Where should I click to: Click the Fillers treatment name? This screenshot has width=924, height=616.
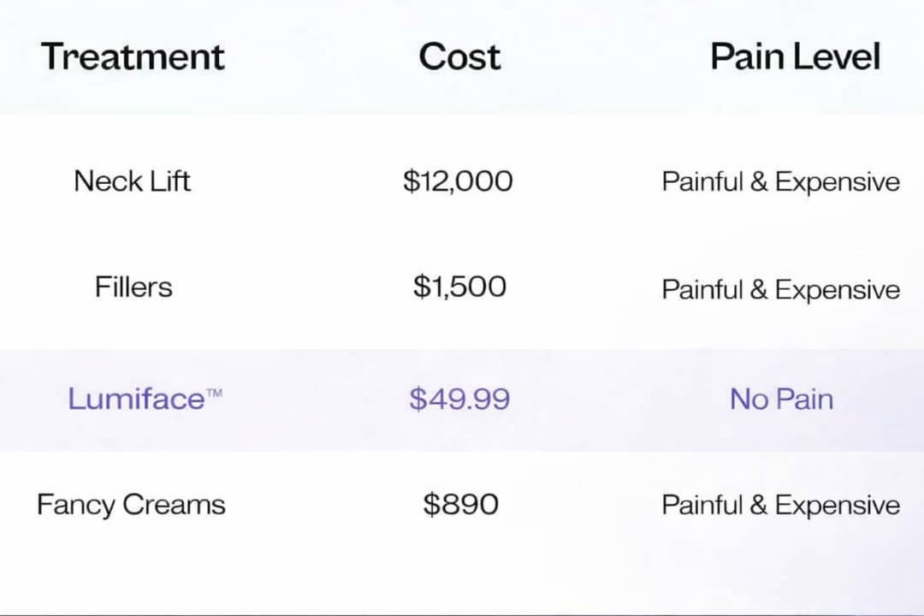[133, 287]
